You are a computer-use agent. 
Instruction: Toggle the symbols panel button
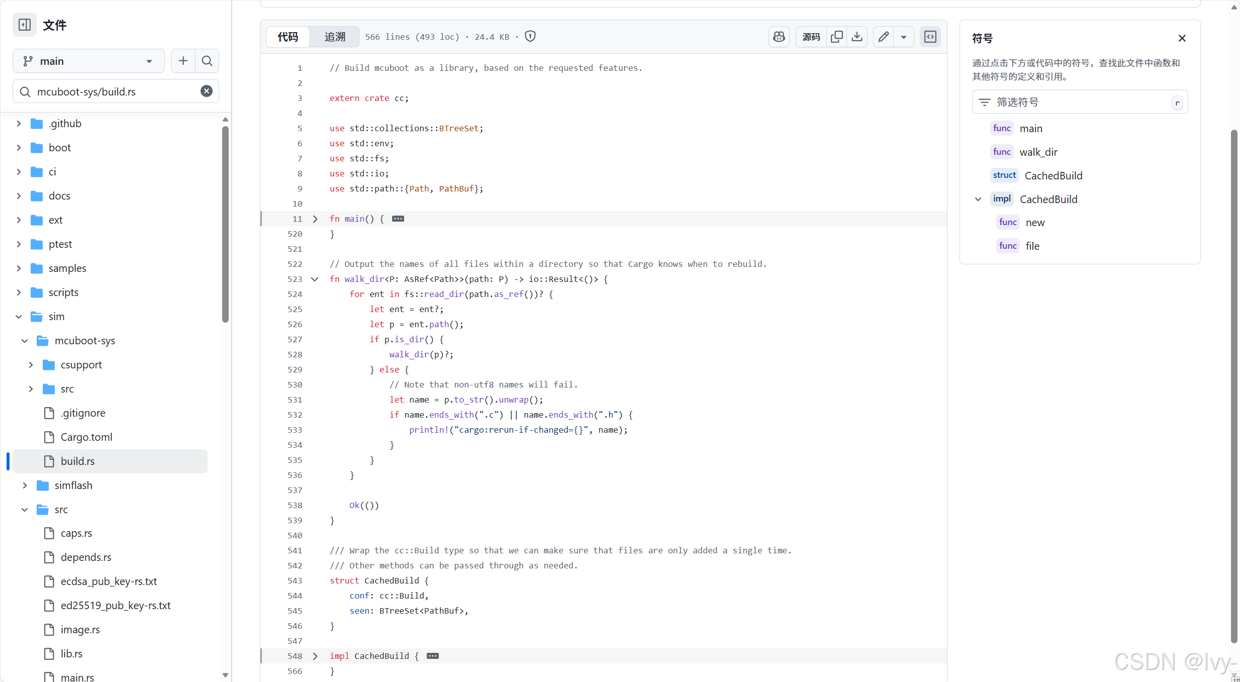click(930, 37)
